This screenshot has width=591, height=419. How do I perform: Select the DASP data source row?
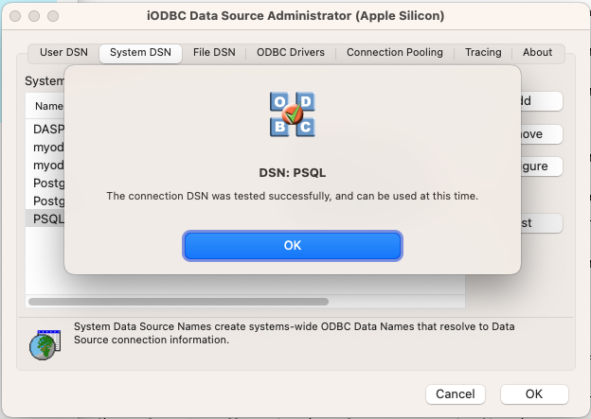pyautogui.click(x=47, y=129)
